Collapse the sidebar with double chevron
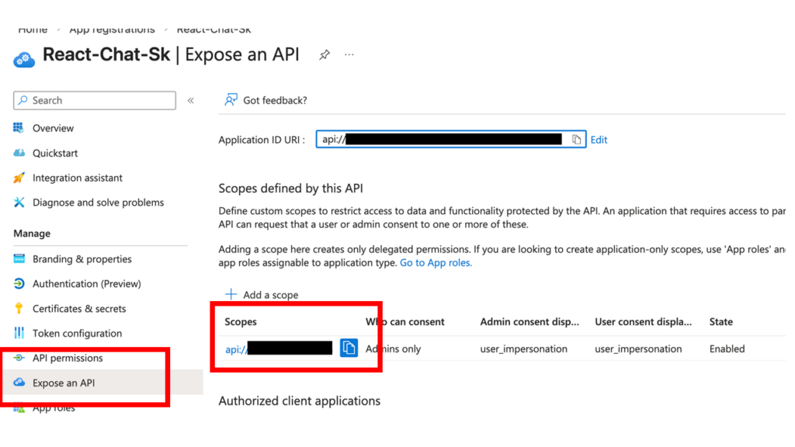The image size is (795, 447). [x=191, y=101]
